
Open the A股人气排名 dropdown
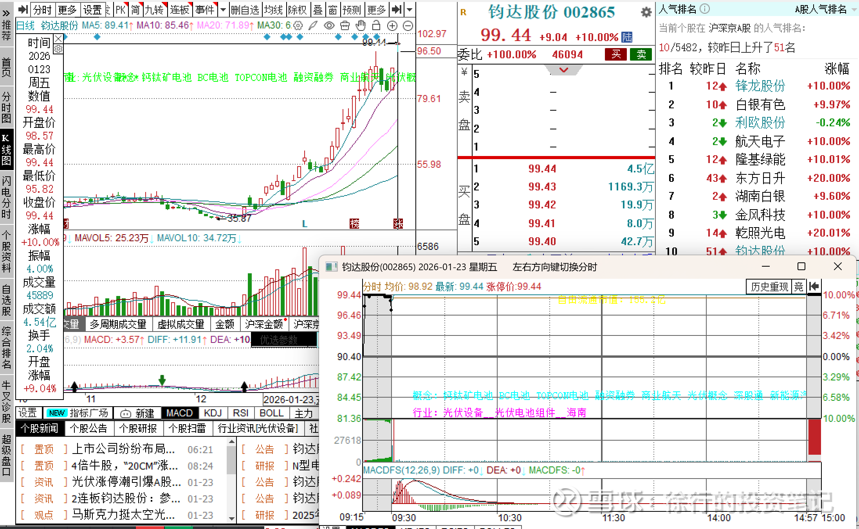point(855,9)
